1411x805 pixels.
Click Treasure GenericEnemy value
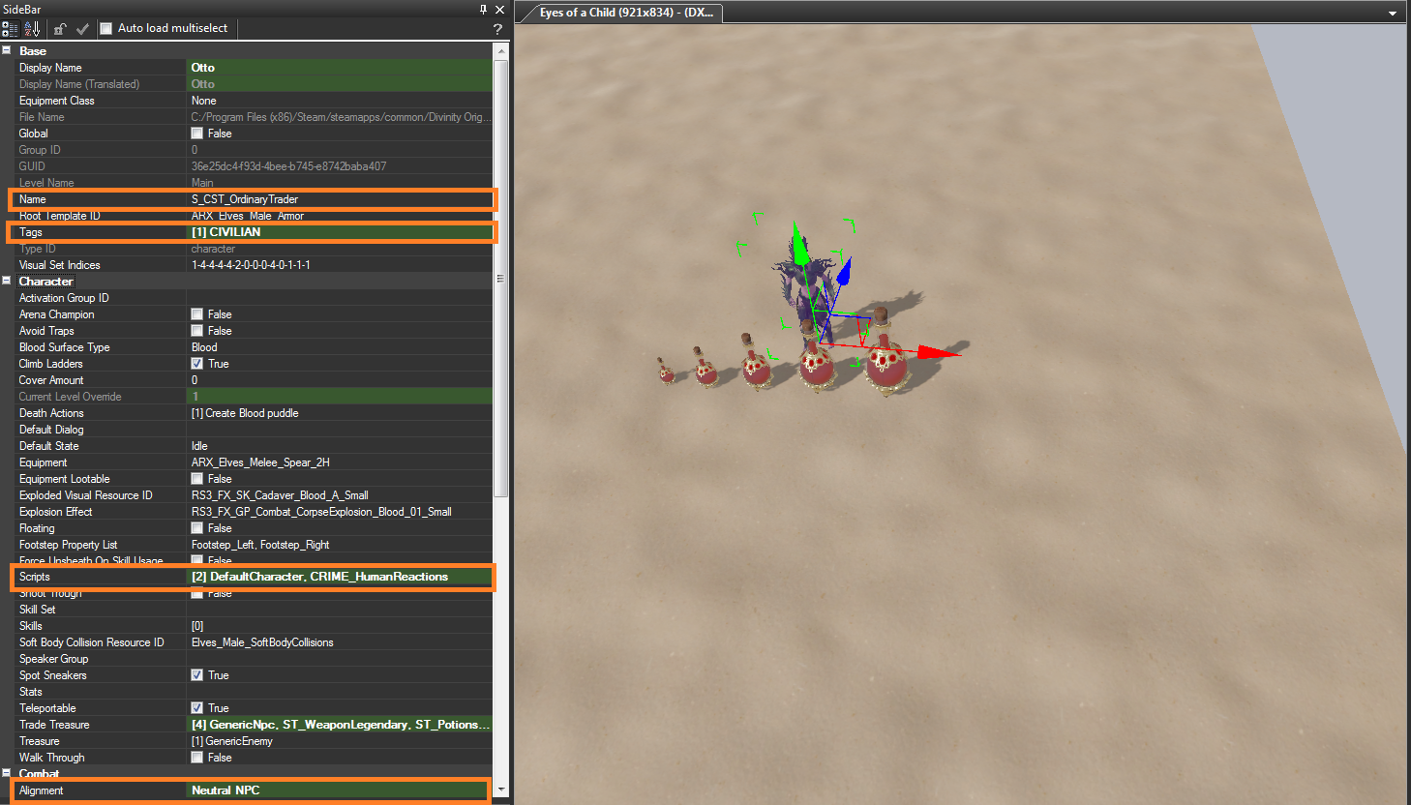coord(340,741)
